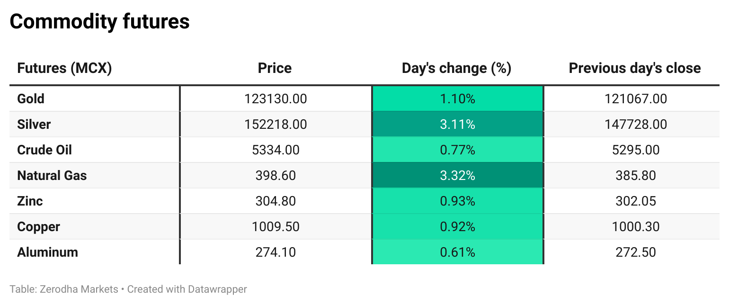Viewport: 729px width, 305px height.
Task: Select the Zinc row label
Action: pyautogui.click(x=30, y=201)
